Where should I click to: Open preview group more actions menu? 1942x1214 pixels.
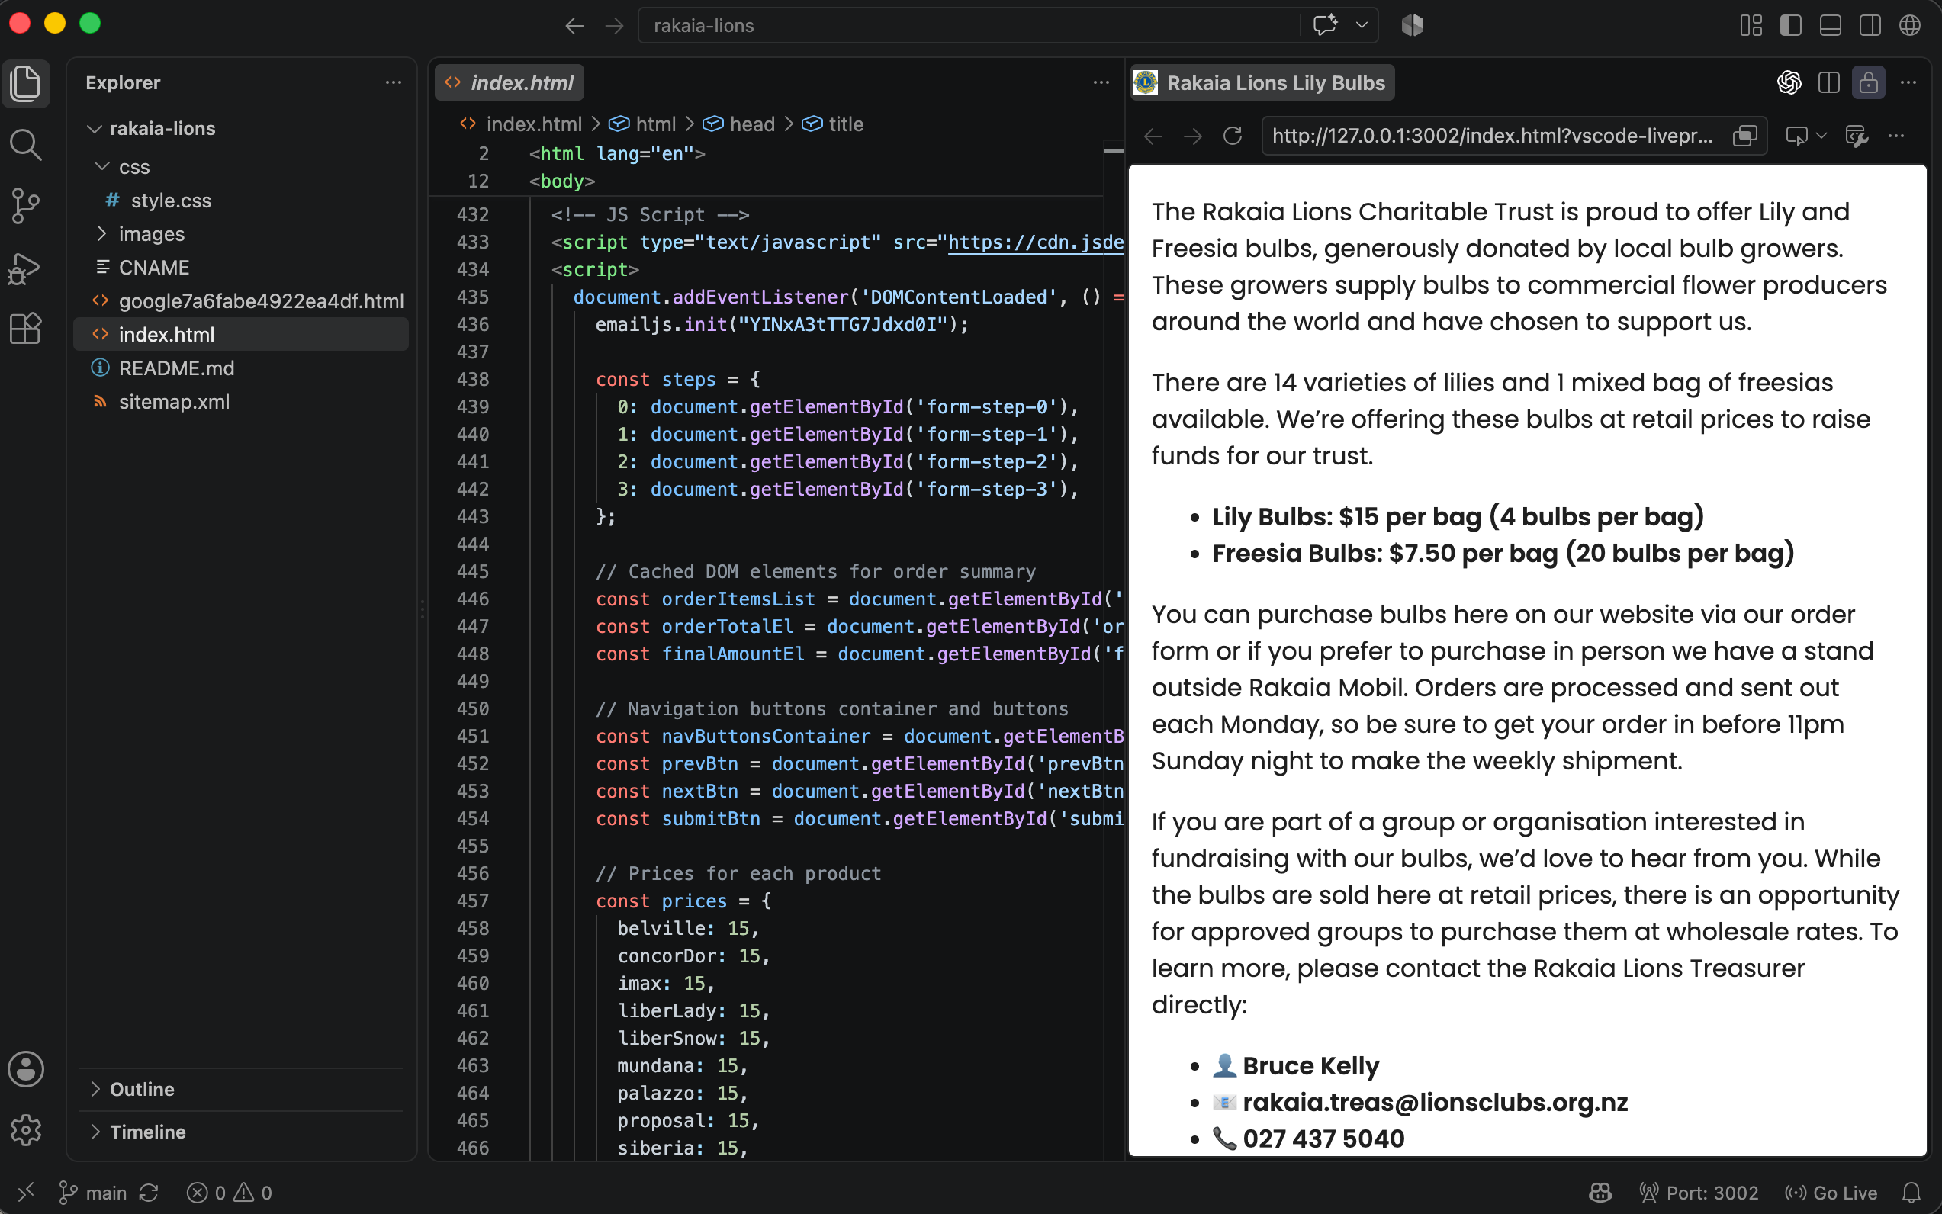pyautogui.click(x=1908, y=82)
